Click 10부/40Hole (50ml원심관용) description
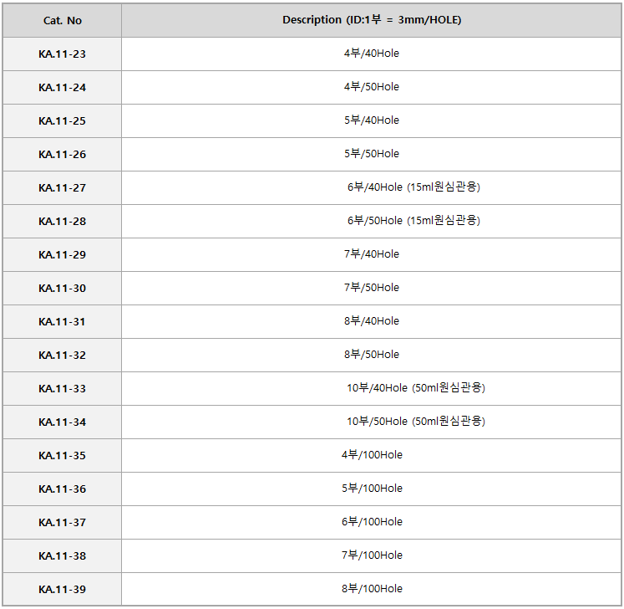Screen dimensions: 624x609 (415, 388)
